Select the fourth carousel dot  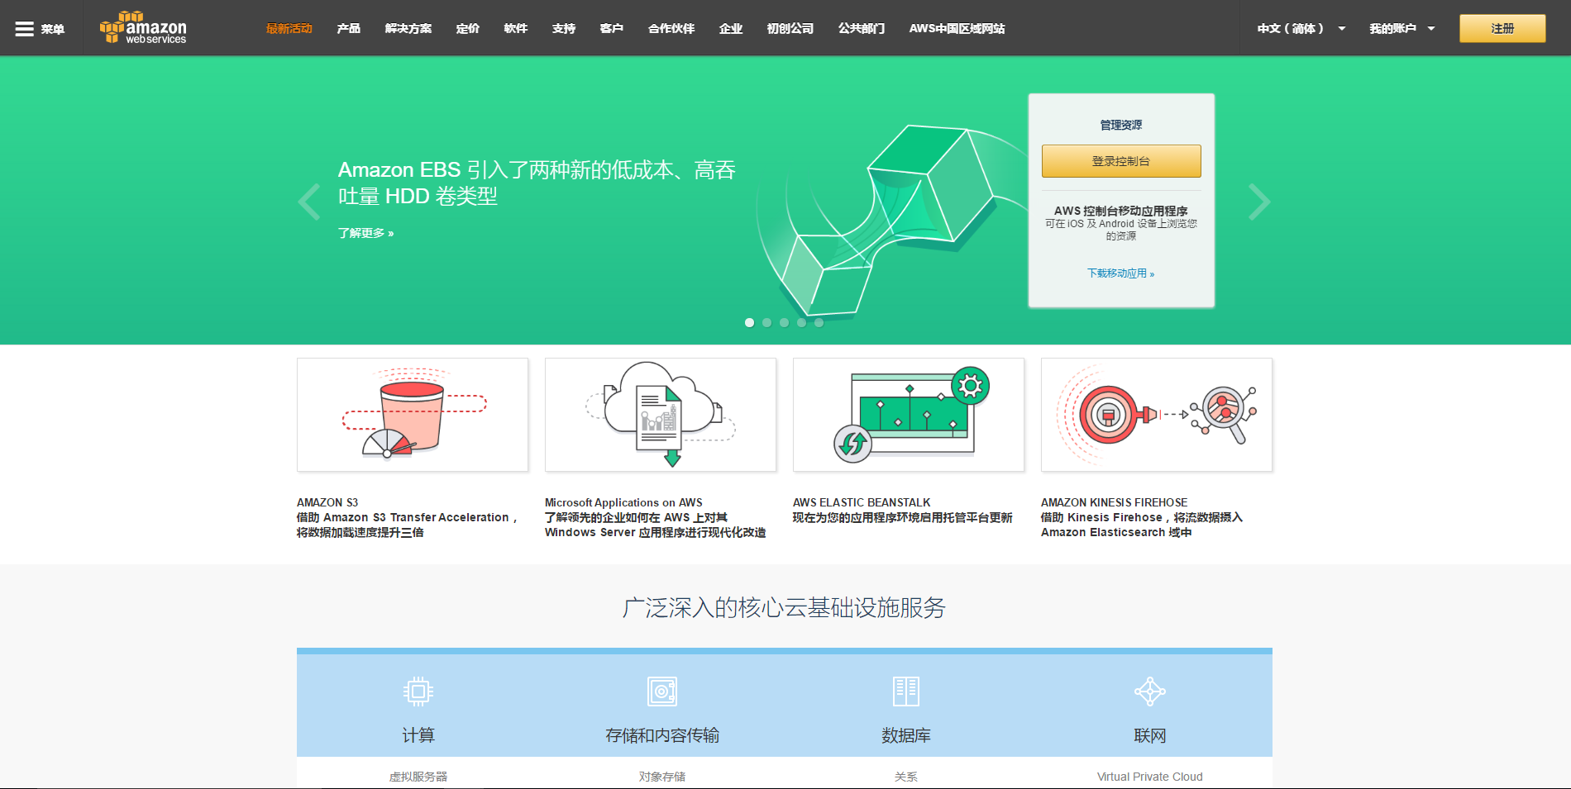click(x=801, y=323)
